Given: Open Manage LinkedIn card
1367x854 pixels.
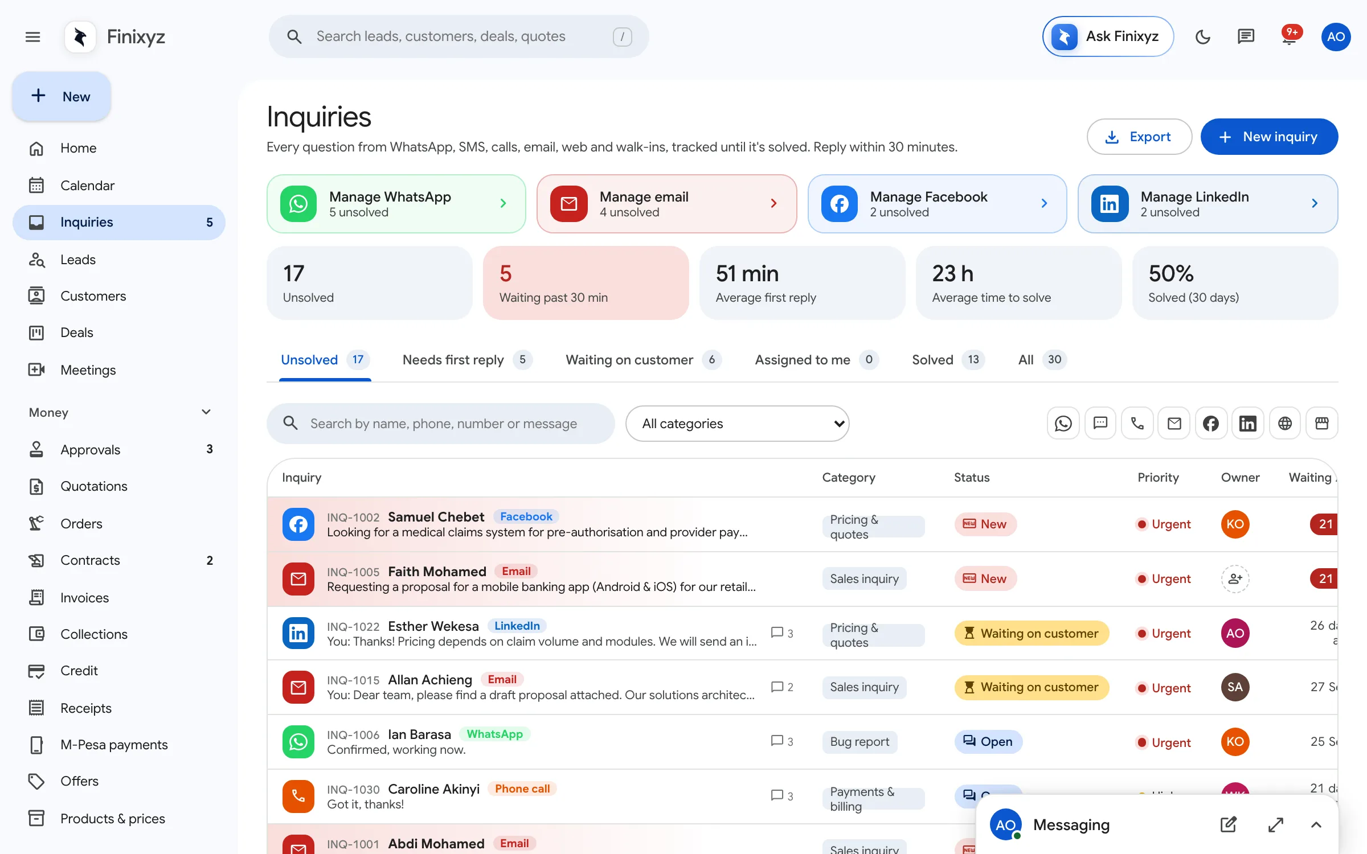Looking at the screenshot, I should [x=1208, y=204].
